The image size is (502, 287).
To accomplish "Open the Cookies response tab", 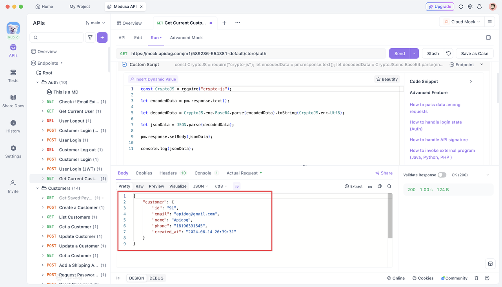I will pyautogui.click(x=144, y=173).
